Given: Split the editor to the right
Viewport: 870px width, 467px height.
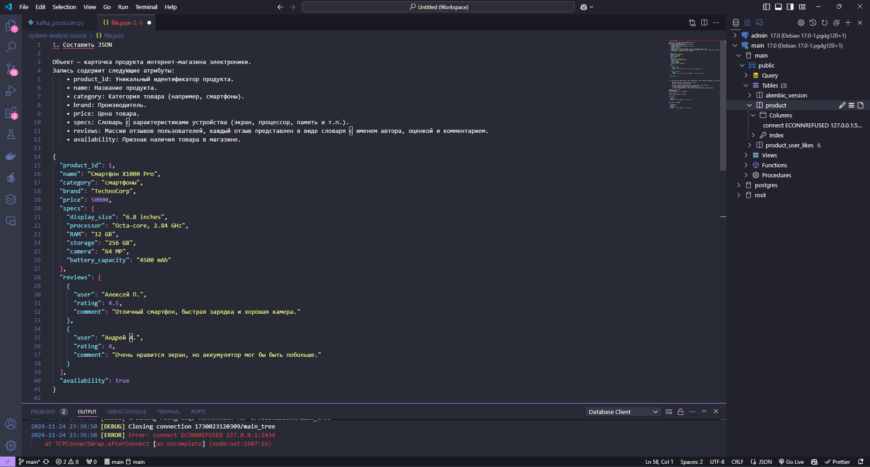Looking at the screenshot, I should (704, 23).
